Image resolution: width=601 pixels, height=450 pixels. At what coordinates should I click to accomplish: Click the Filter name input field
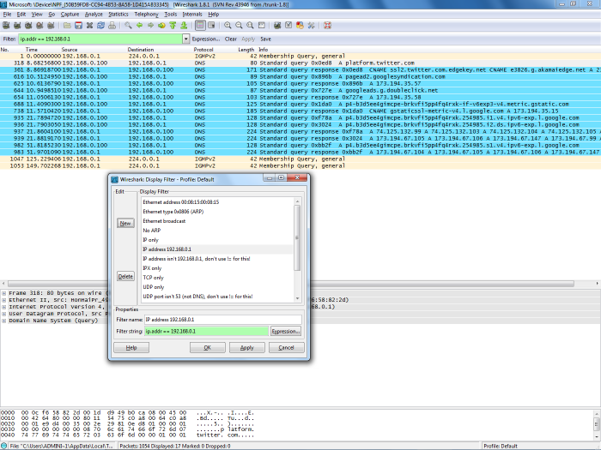(x=222, y=320)
